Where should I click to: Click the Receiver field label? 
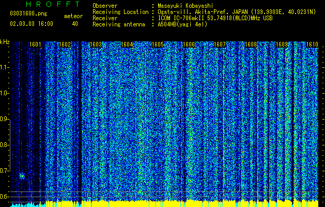(x=105, y=18)
